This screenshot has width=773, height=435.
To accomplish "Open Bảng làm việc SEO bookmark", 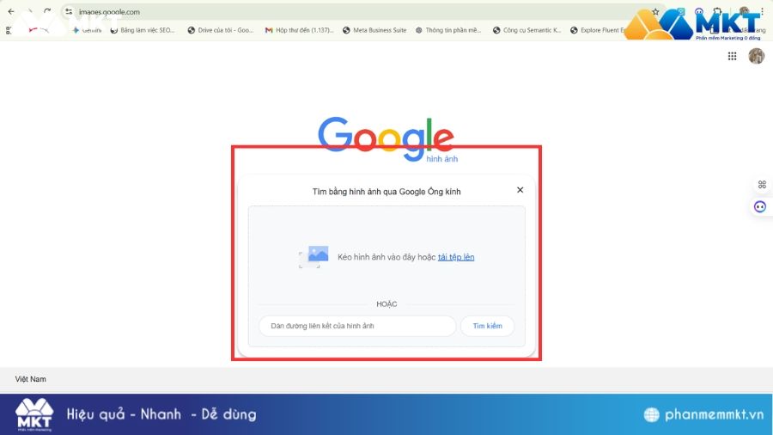I will [x=143, y=30].
